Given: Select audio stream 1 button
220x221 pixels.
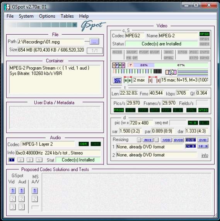Looking at the screenshot, I should click(x=12, y=160).
